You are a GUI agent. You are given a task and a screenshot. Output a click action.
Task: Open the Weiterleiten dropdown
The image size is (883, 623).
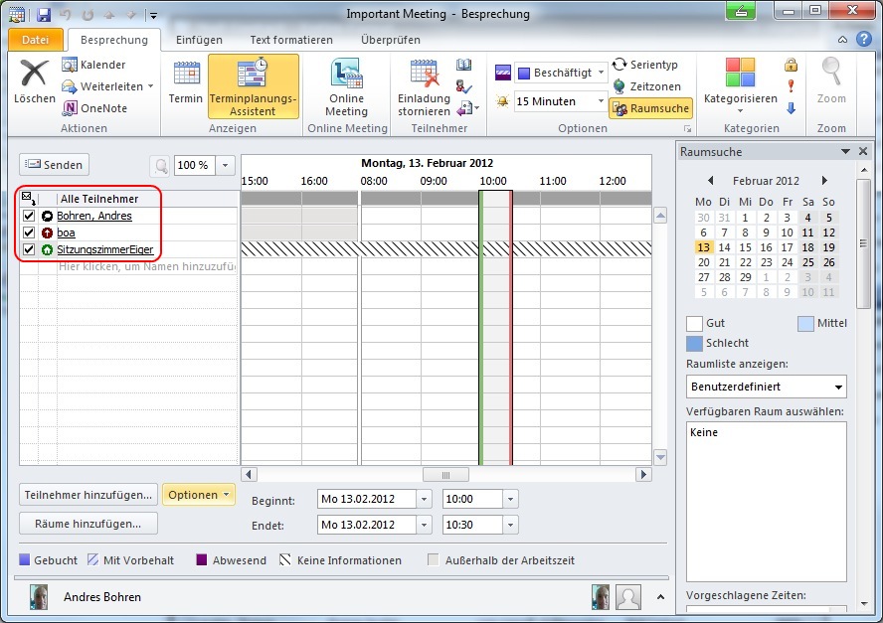(150, 86)
